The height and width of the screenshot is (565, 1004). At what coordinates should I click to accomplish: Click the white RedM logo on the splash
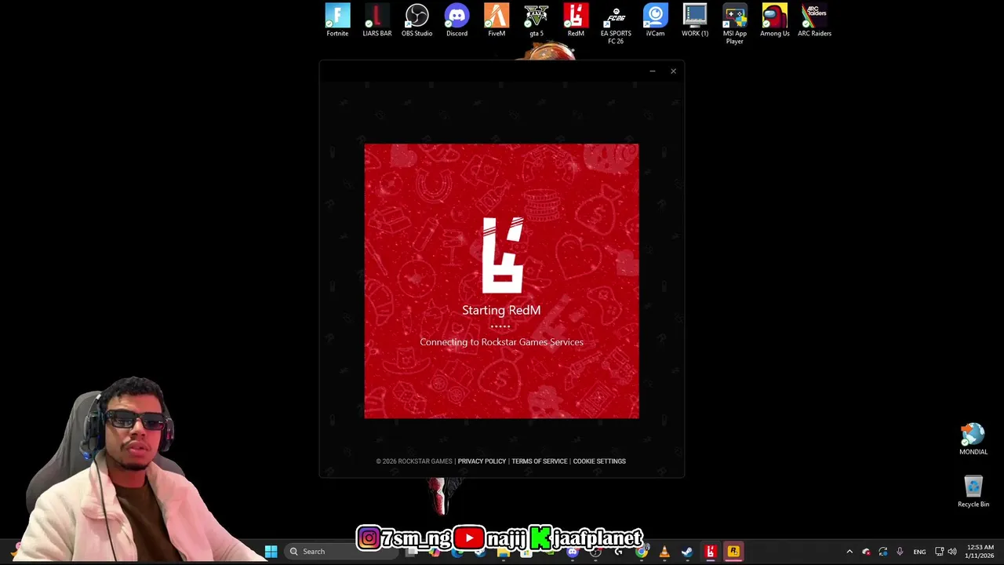click(x=503, y=256)
